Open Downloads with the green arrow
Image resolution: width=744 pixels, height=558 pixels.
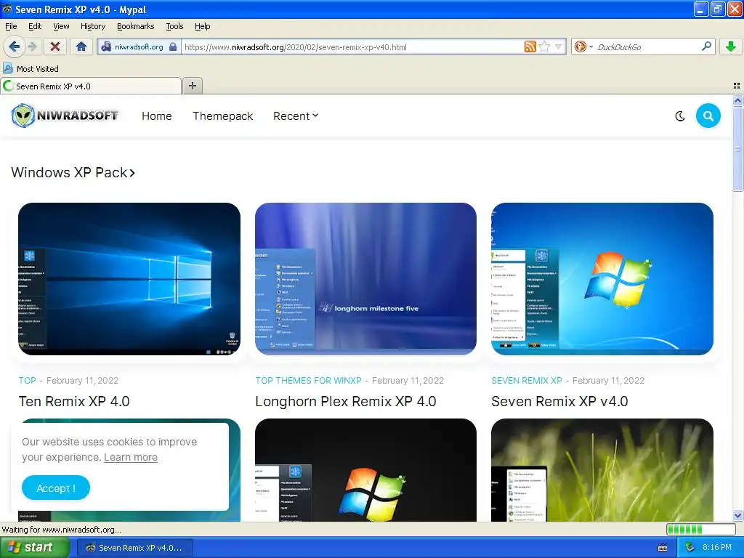pos(731,46)
